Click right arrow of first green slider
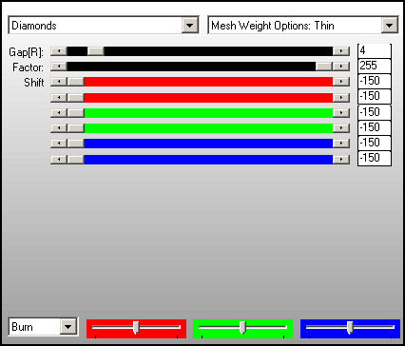405x346 pixels. click(x=341, y=113)
